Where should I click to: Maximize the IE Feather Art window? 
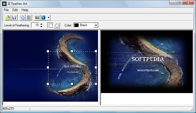pos(179,2)
